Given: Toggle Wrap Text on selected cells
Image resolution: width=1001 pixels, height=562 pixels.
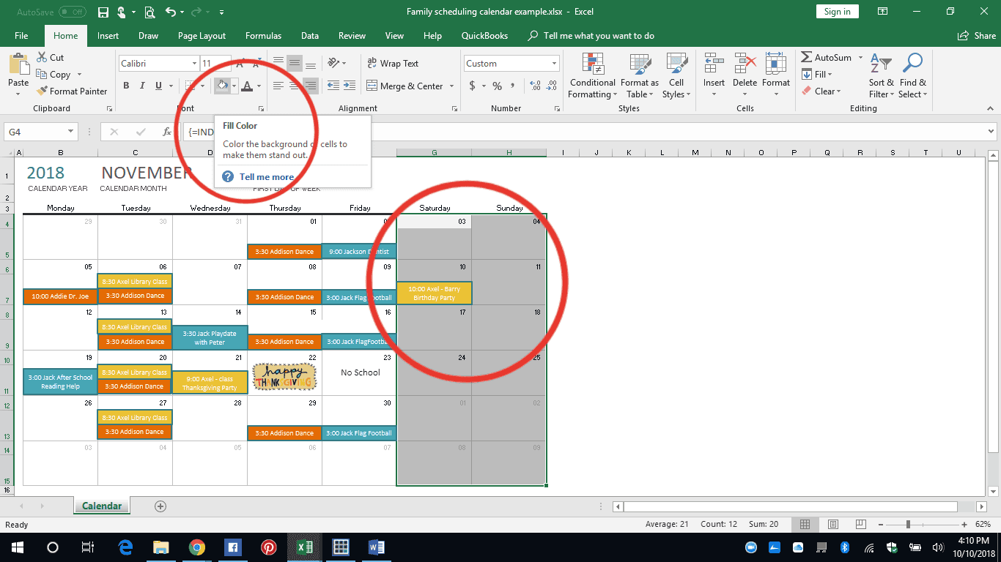Looking at the screenshot, I should (393, 64).
